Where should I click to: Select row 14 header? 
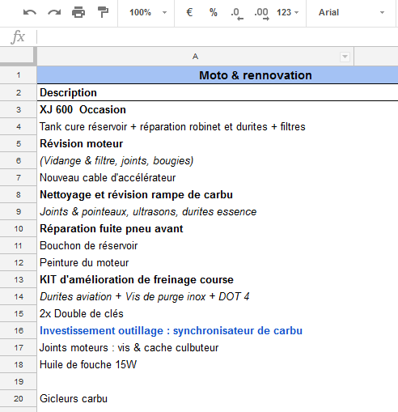[18, 296]
